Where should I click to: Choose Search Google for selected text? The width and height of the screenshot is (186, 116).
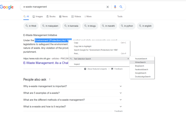point(99,50)
